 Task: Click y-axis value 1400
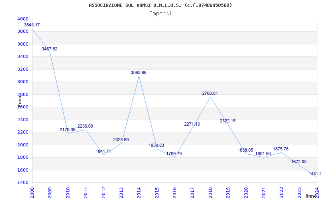click(x=23, y=183)
